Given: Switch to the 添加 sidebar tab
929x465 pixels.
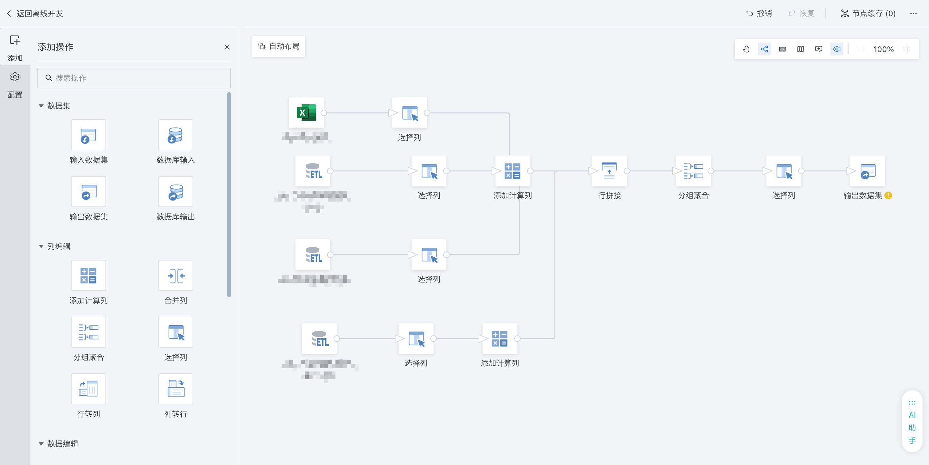Looking at the screenshot, I should [x=15, y=48].
